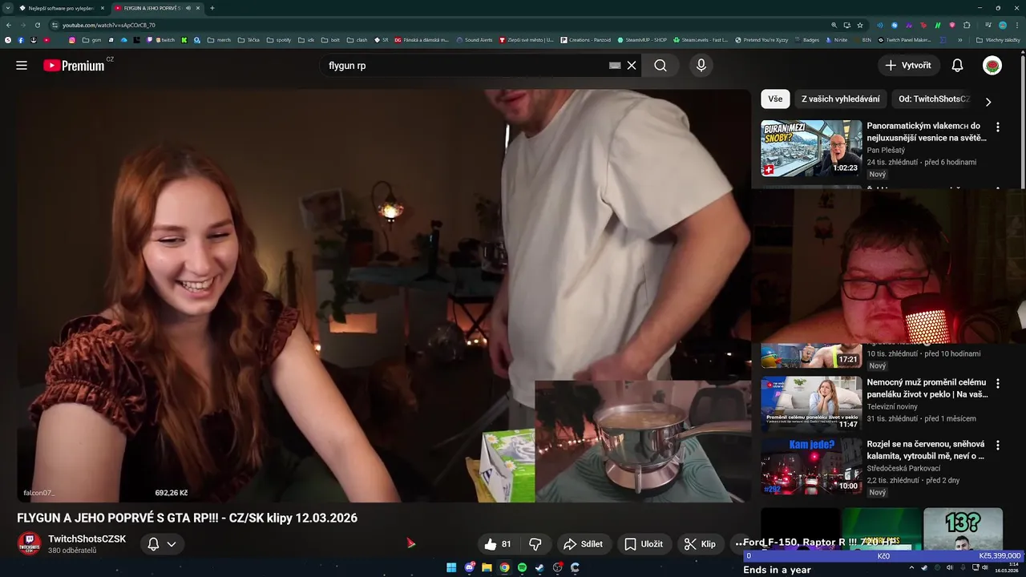The width and height of the screenshot is (1026, 577).
Task: Open options for the 'Rozjel se na červenou' video
Action: click(998, 446)
